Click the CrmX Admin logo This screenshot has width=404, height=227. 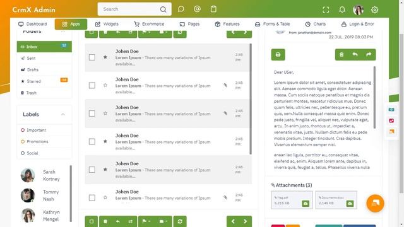click(33, 10)
